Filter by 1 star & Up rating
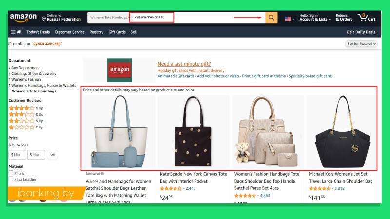390x219 pixels. (x=26, y=127)
